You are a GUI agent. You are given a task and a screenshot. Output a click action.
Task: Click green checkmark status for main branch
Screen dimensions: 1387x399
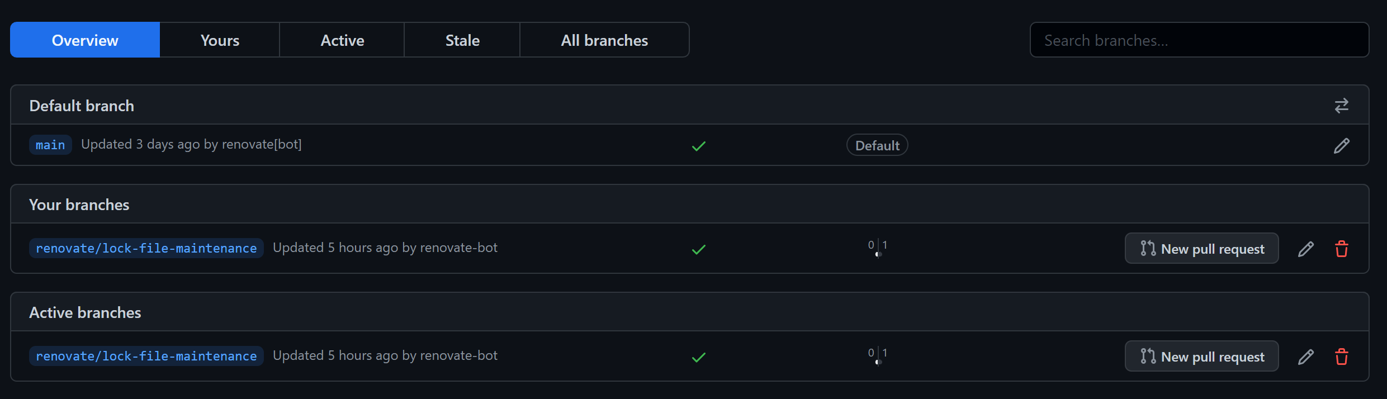[x=698, y=146]
